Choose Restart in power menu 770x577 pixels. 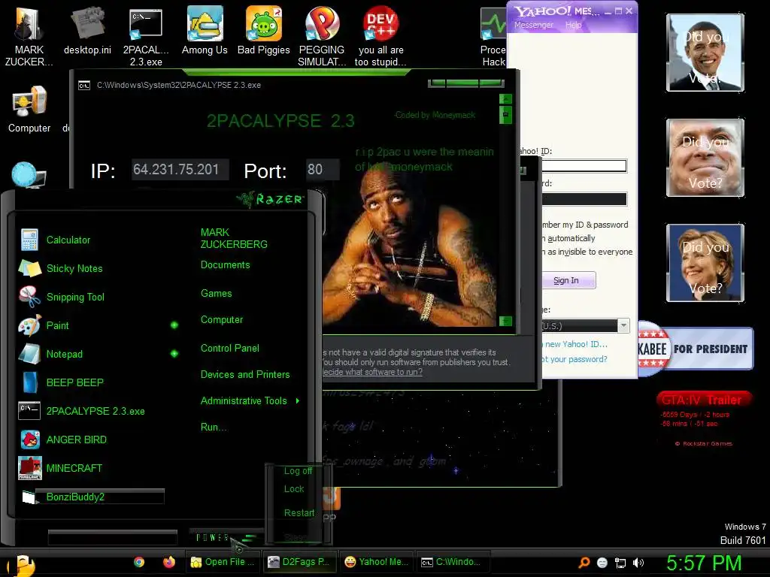(299, 512)
